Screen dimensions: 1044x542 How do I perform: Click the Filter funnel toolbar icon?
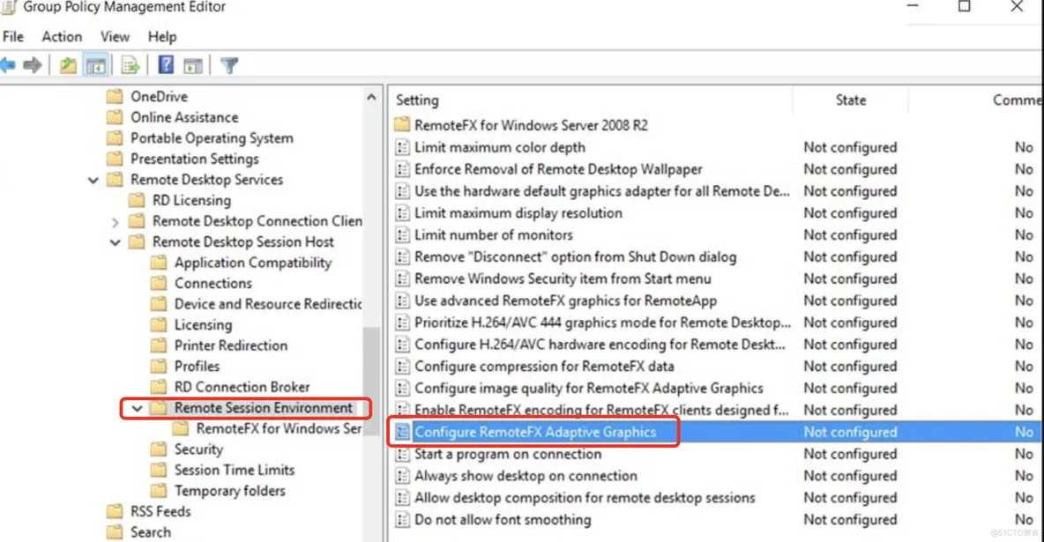(x=229, y=65)
